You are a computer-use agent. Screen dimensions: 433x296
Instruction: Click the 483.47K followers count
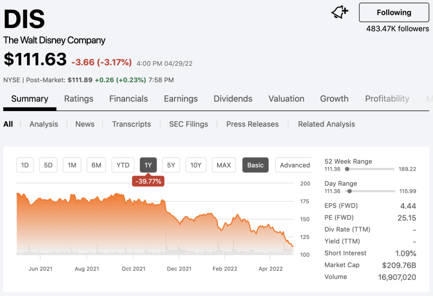pyautogui.click(x=397, y=29)
